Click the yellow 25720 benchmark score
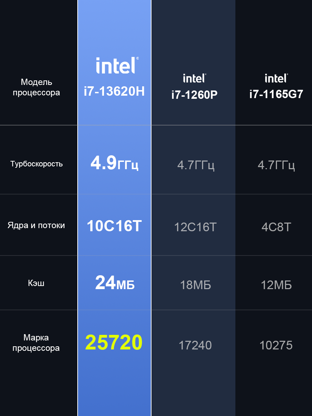This screenshot has width=312, height=416. tap(114, 342)
